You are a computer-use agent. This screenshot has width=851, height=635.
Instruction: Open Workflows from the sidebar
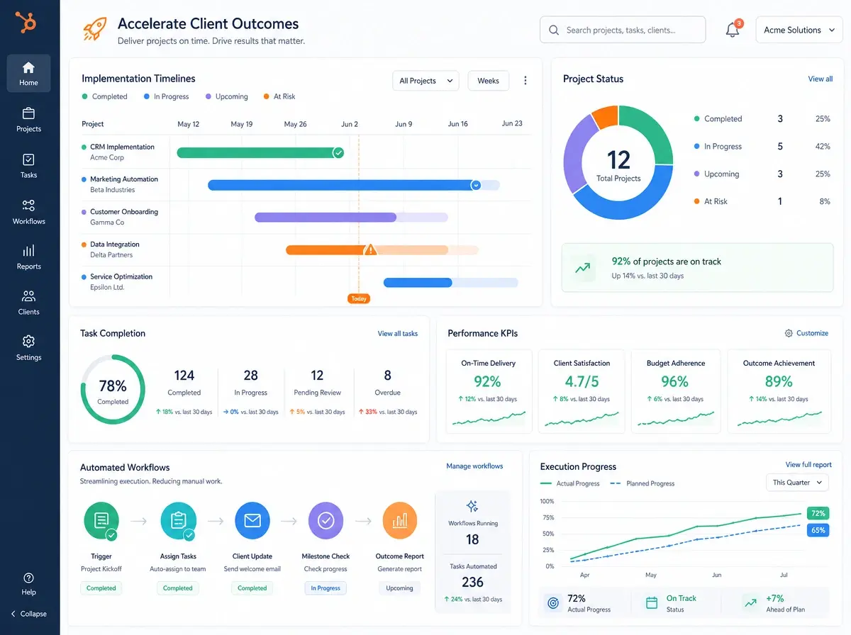pyautogui.click(x=28, y=212)
